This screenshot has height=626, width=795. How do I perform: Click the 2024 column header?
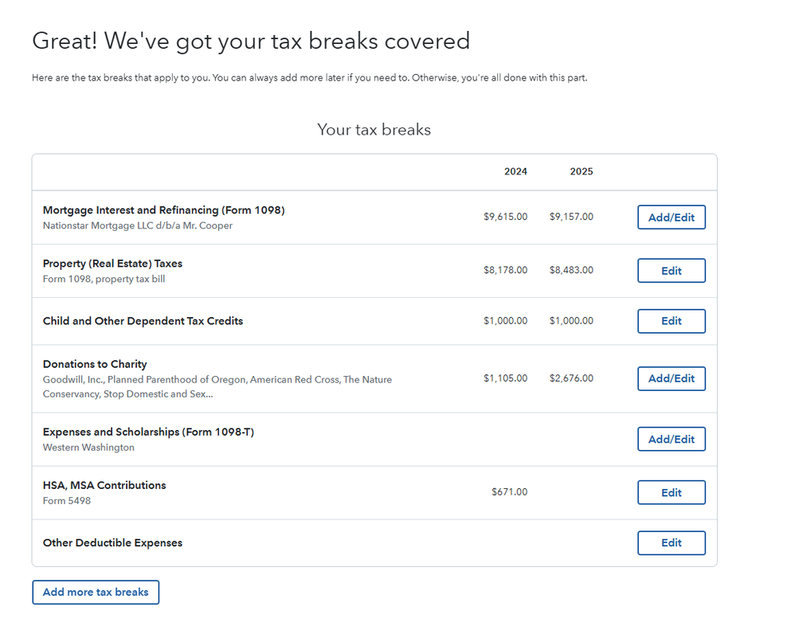pyautogui.click(x=515, y=171)
